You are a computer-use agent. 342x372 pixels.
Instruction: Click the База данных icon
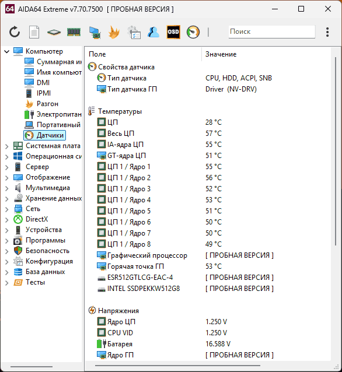pyautogui.click(x=18, y=272)
